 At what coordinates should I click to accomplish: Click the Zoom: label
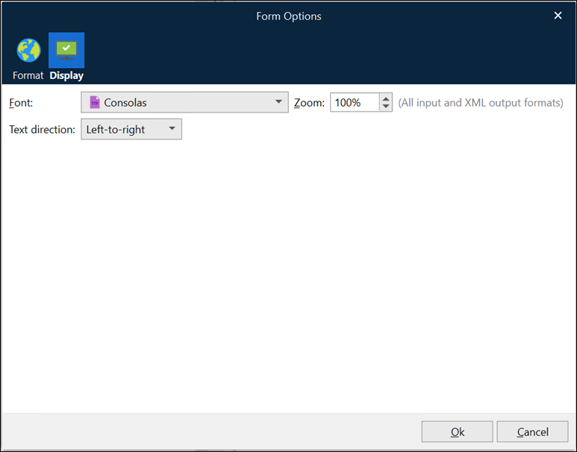310,103
